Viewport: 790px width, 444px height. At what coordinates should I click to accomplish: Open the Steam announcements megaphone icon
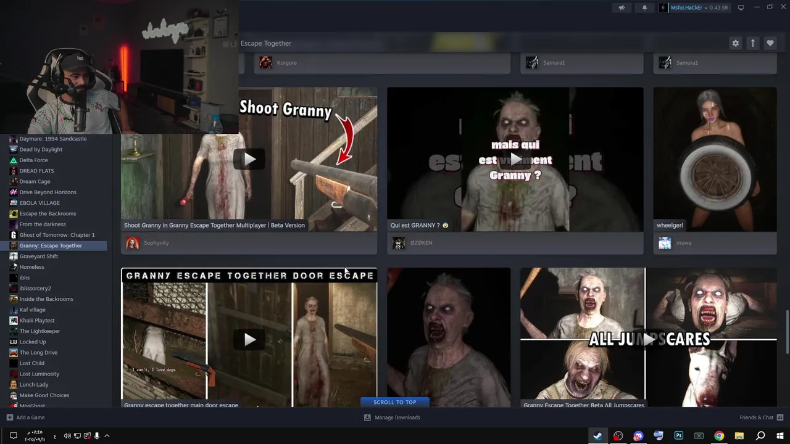point(622,7)
